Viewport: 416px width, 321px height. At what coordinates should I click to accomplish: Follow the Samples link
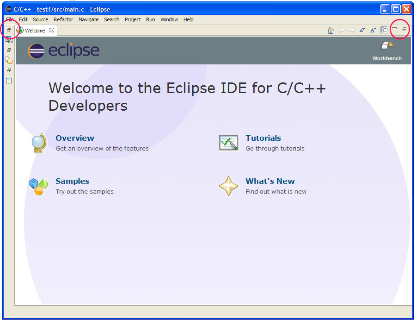click(73, 181)
